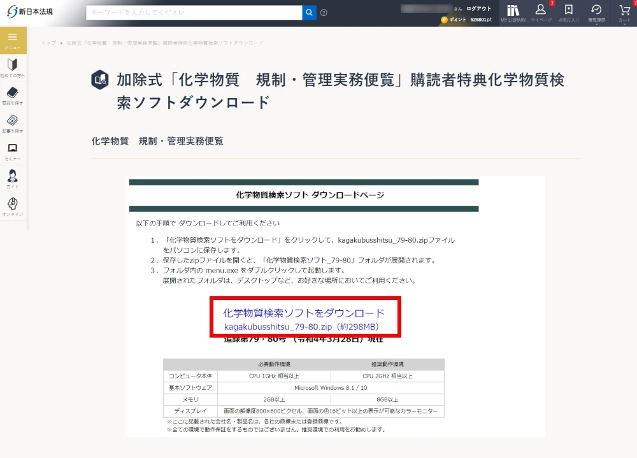
Task: Open マイページ from the header
Action: (541, 13)
